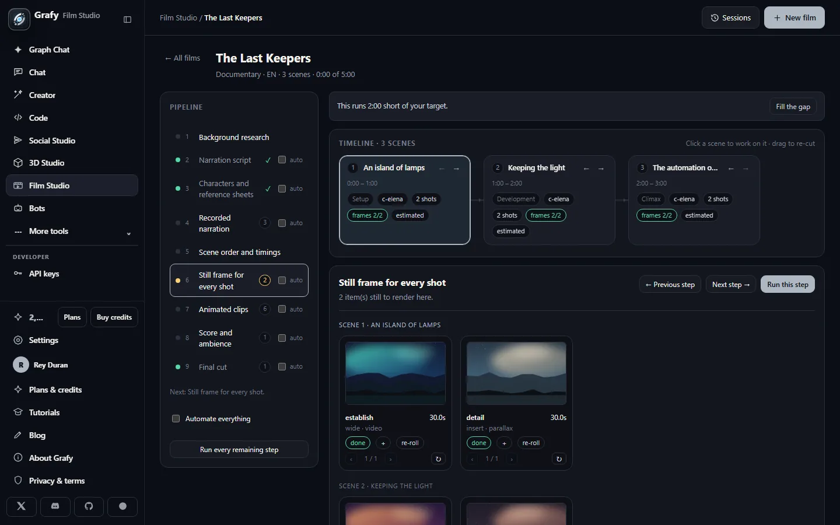Click the refresh icon on establish shot
The width and height of the screenshot is (840, 525).
tap(438, 459)
